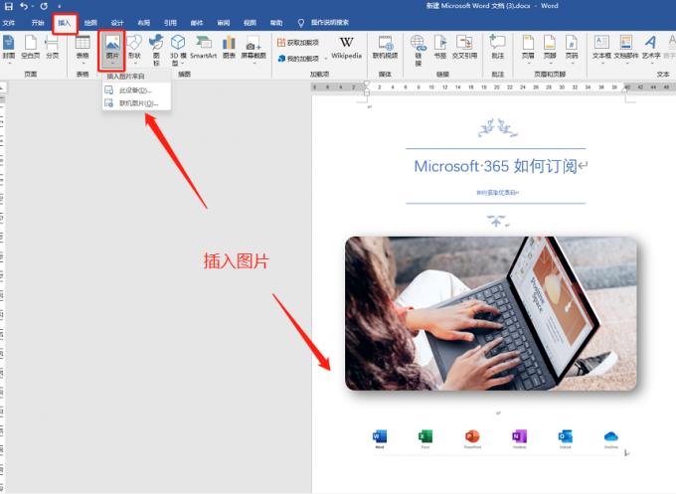This screenshot has width=676, height=494.
Task: Insert a cover page (封面)
Action: pyautogui.click(x=9, y=48)
